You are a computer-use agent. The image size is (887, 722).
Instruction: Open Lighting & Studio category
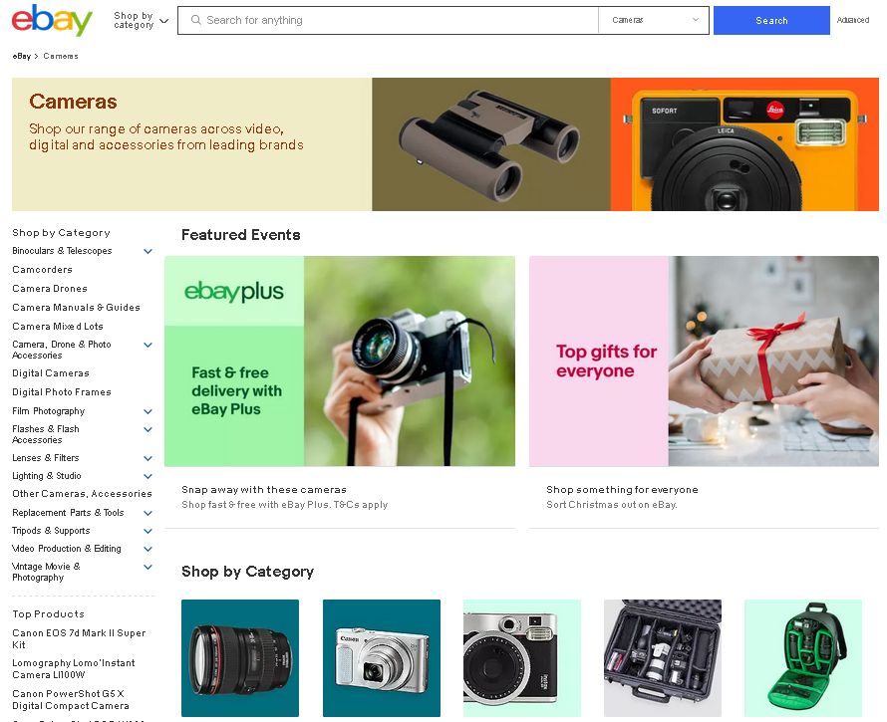coord(47,476)
